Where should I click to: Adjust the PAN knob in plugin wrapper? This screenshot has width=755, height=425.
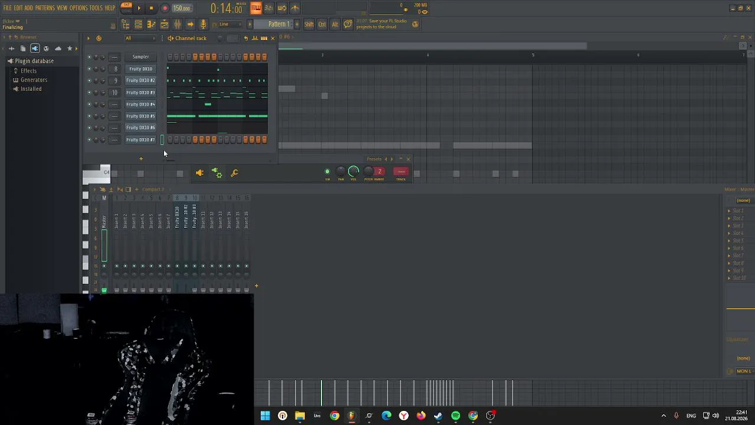[340, 172]
